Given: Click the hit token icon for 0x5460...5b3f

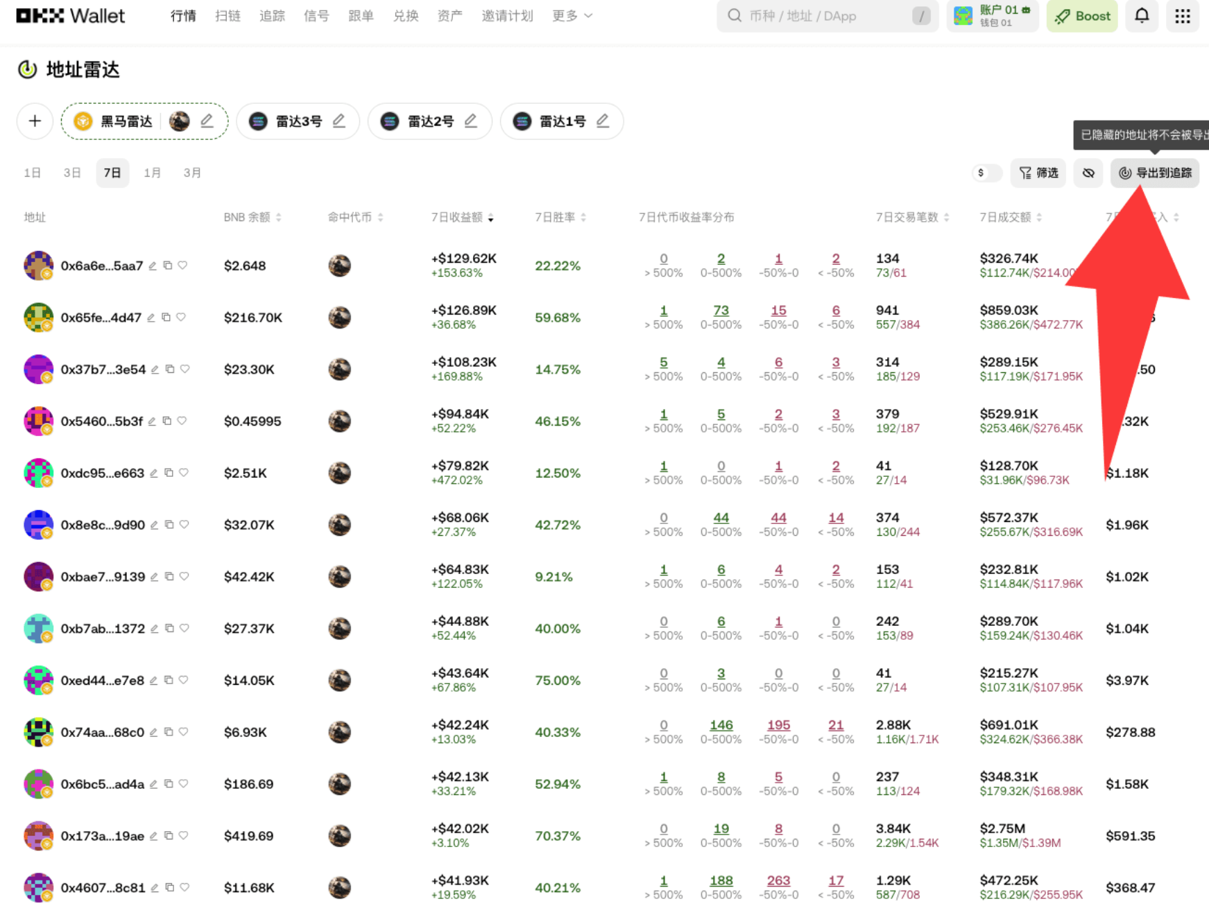Looking at the screenshot, I should (339, 421).
